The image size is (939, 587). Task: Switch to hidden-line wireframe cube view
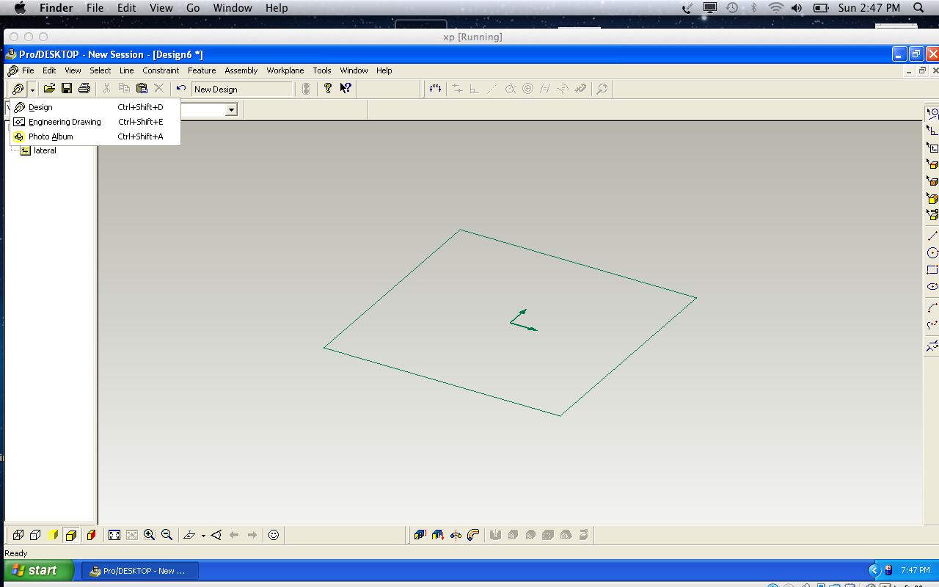(x=35, y=535)
